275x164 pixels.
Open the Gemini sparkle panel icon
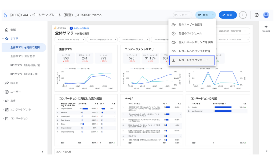tap(266, 27)
